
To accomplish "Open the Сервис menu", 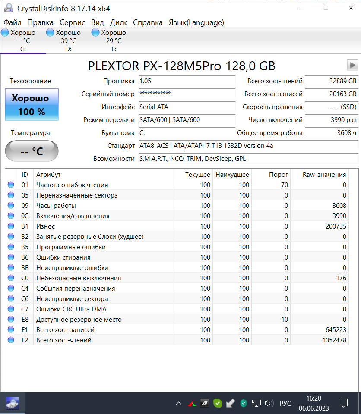I will 72,22.
